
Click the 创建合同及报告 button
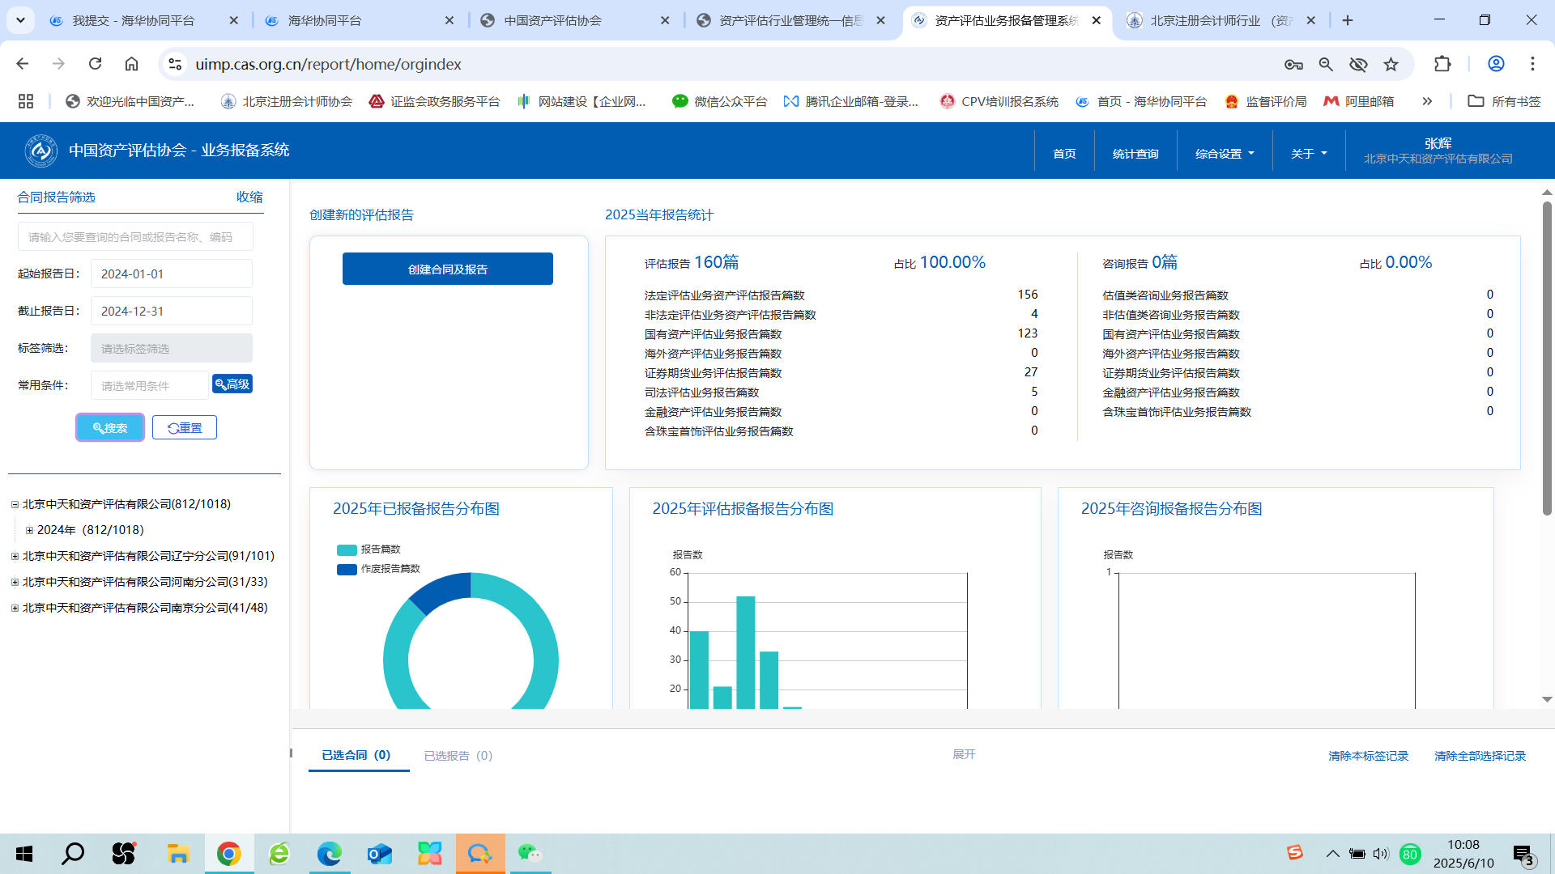447,269
